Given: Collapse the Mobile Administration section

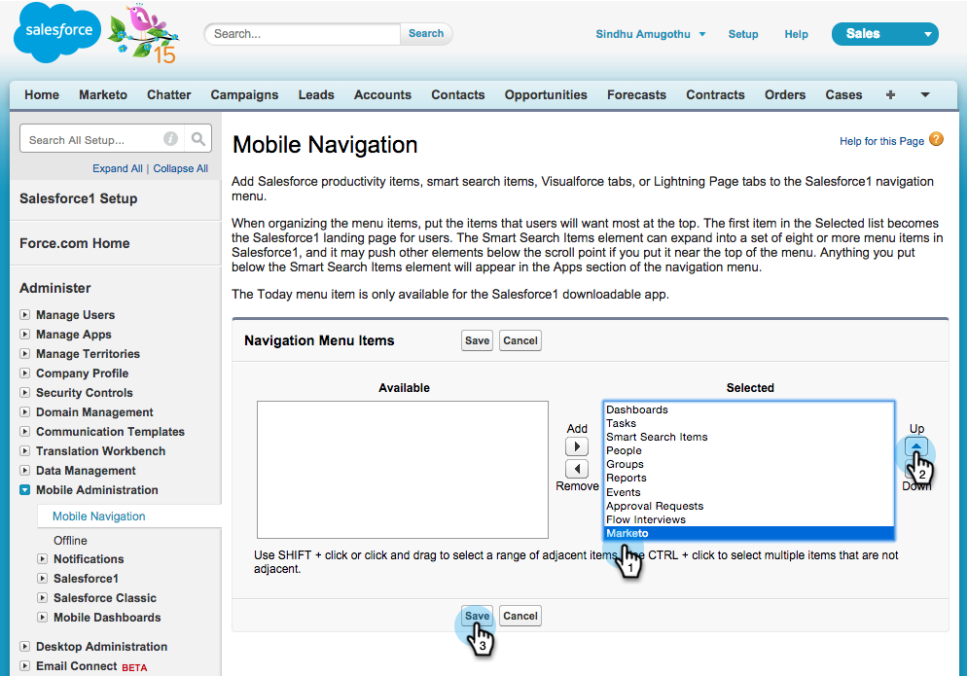Looking at the screenshot, I should coord(24,489).
